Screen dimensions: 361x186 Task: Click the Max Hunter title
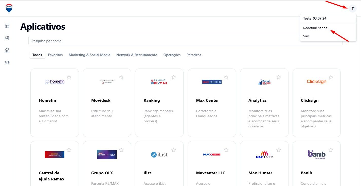click(x=260, y=173)
